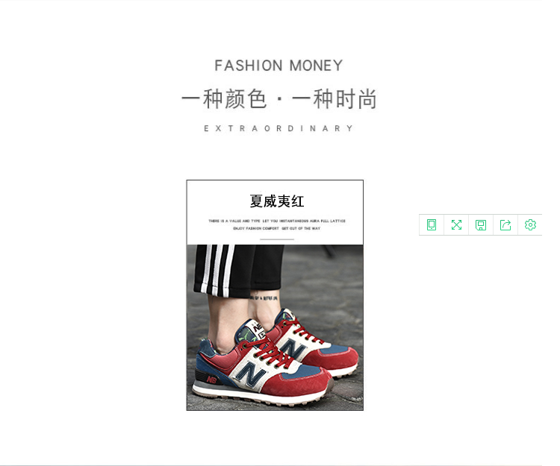Click the tongue label on the sneaker

[x=259, y=330]
